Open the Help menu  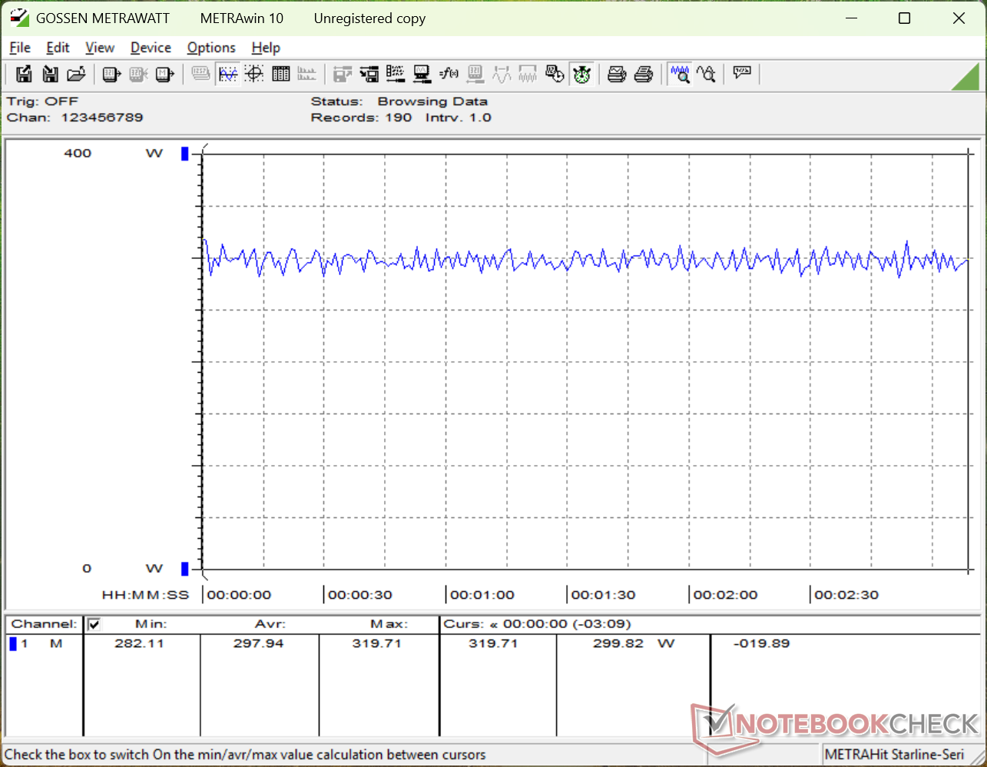(266, 48)
